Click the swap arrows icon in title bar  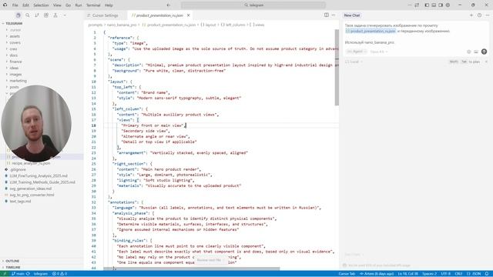point(417,5)
